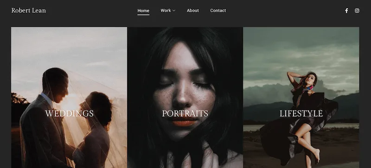Image resolution: width=371 pixels, height=168 pixels.
Task: Open the Instagram social icon
Action: [x=357, y=11]
